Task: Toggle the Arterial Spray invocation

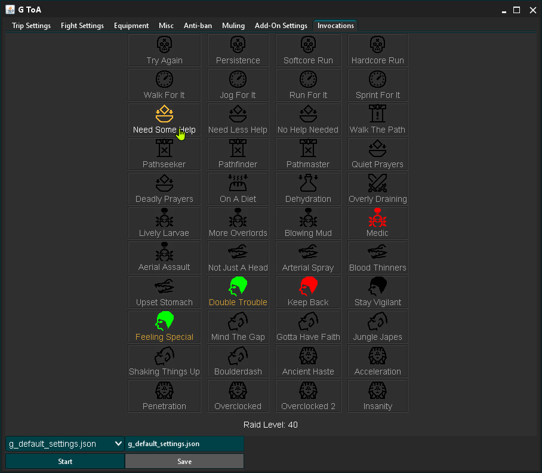Action: (x=308, y=257)
